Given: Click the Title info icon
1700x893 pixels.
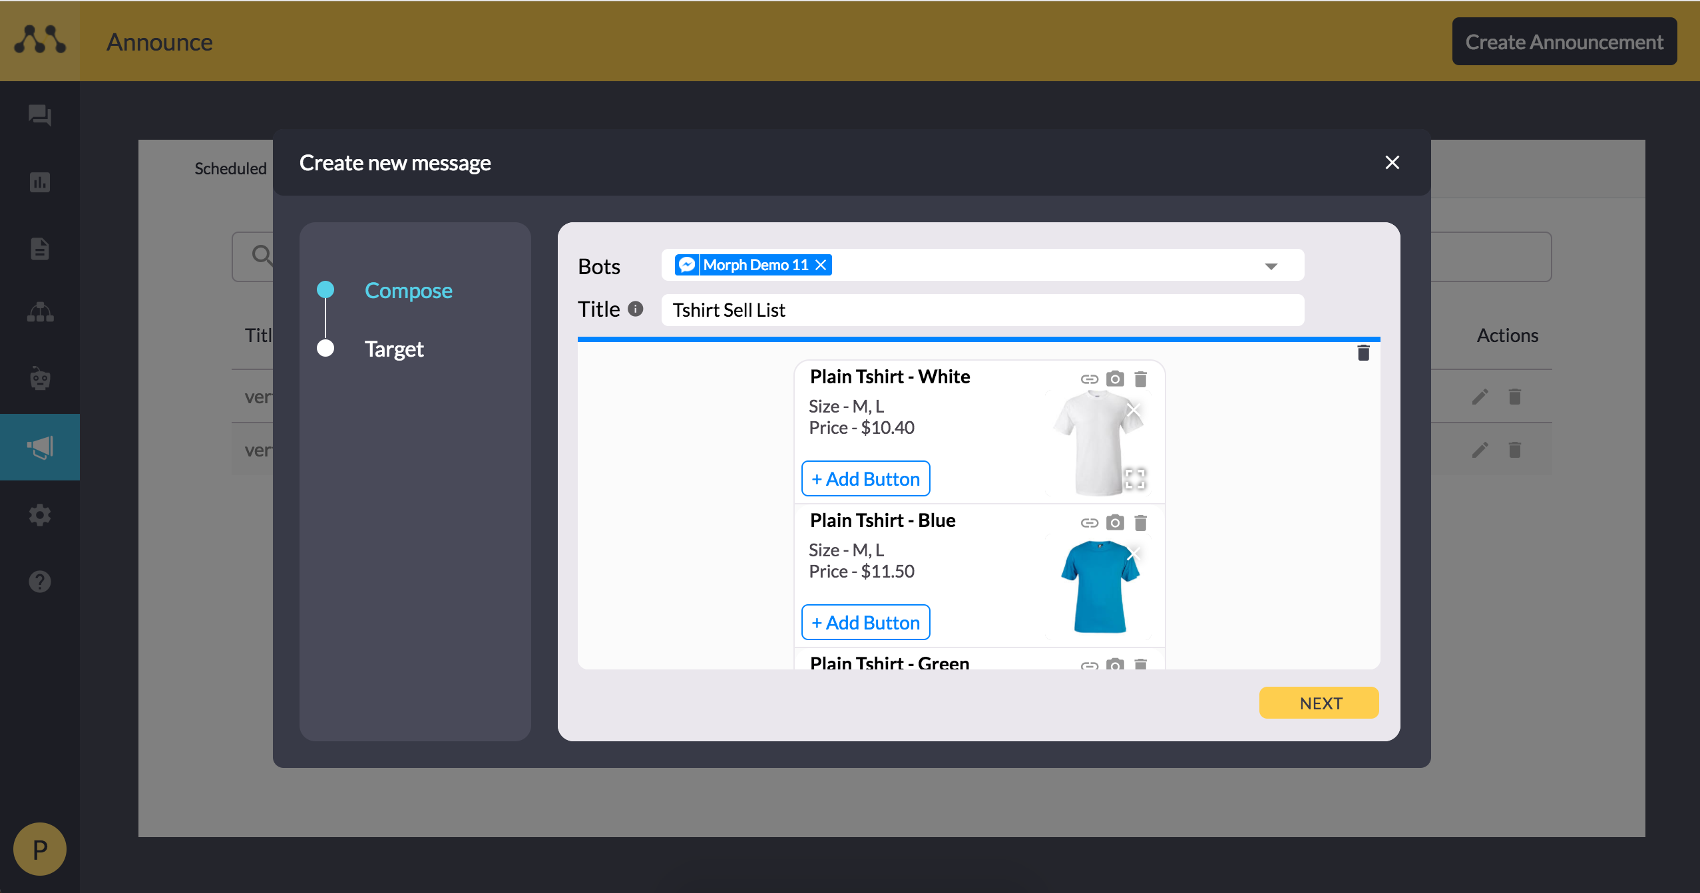Looking at the screenshot, I should tap(636, 309).
